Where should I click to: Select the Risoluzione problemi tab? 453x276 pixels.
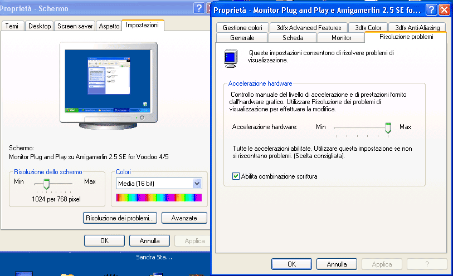pyautogui.click(x=406, y=37)
